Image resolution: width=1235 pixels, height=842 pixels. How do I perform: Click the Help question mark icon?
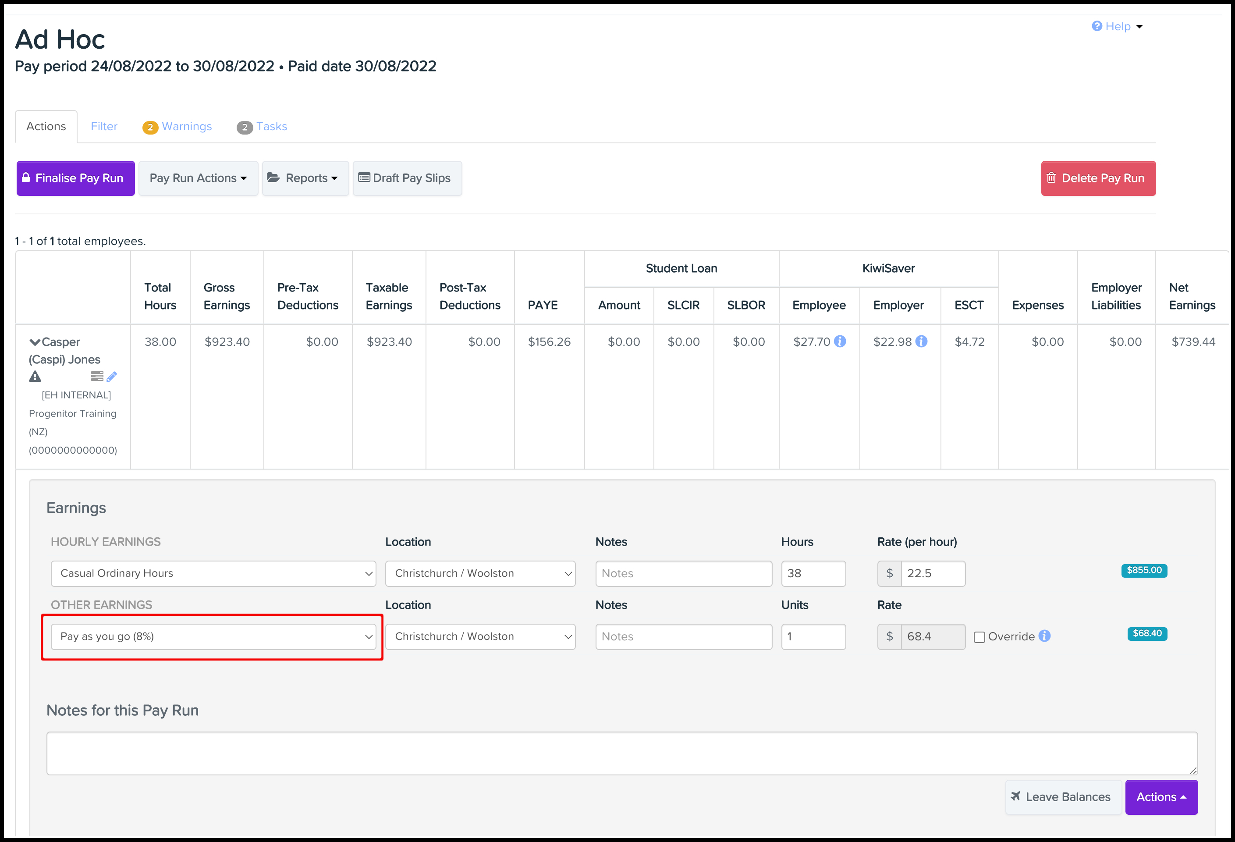pyautogui.click(x=1097, y=26)
